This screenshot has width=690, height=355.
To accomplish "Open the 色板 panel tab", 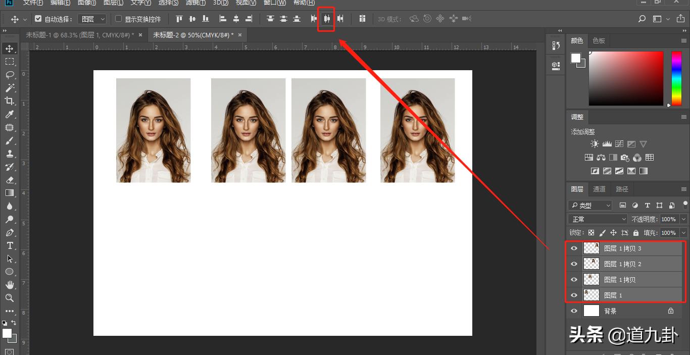I will pyautogui.click(x=599, y=40).
